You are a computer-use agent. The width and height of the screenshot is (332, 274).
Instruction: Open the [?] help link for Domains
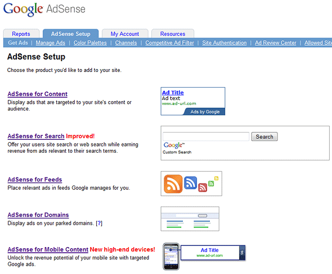(x=99, y=223)
